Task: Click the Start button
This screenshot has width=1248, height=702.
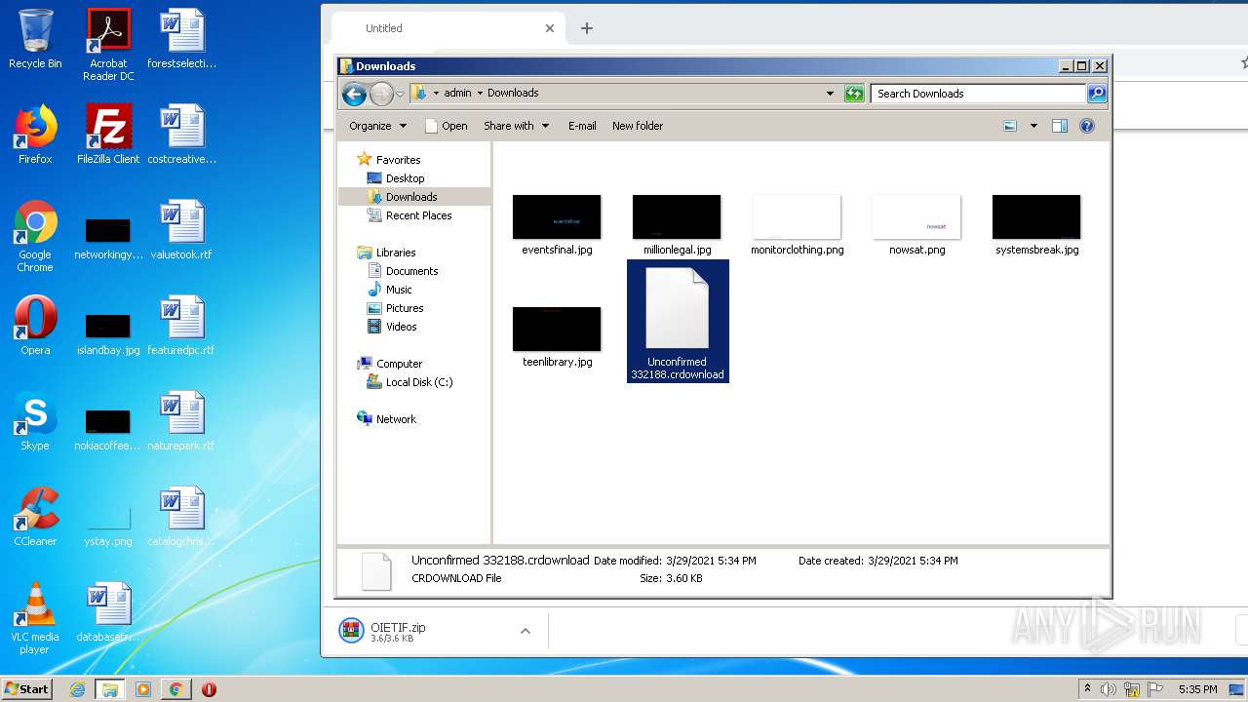Action: [x=27, y=689]
